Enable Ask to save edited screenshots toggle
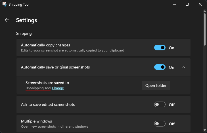The height and width of the screenshot is (133, 207). (x=160, y=105)
